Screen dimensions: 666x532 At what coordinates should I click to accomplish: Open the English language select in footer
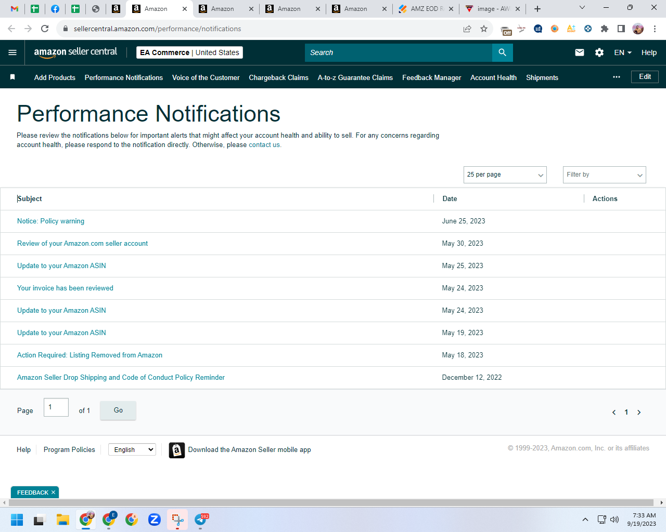(132, 449)
